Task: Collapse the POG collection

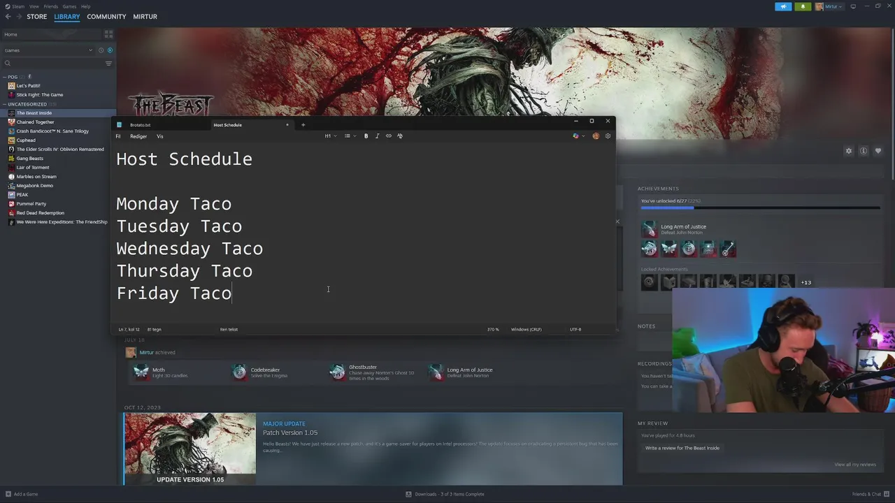Action: tap(4, 77)
